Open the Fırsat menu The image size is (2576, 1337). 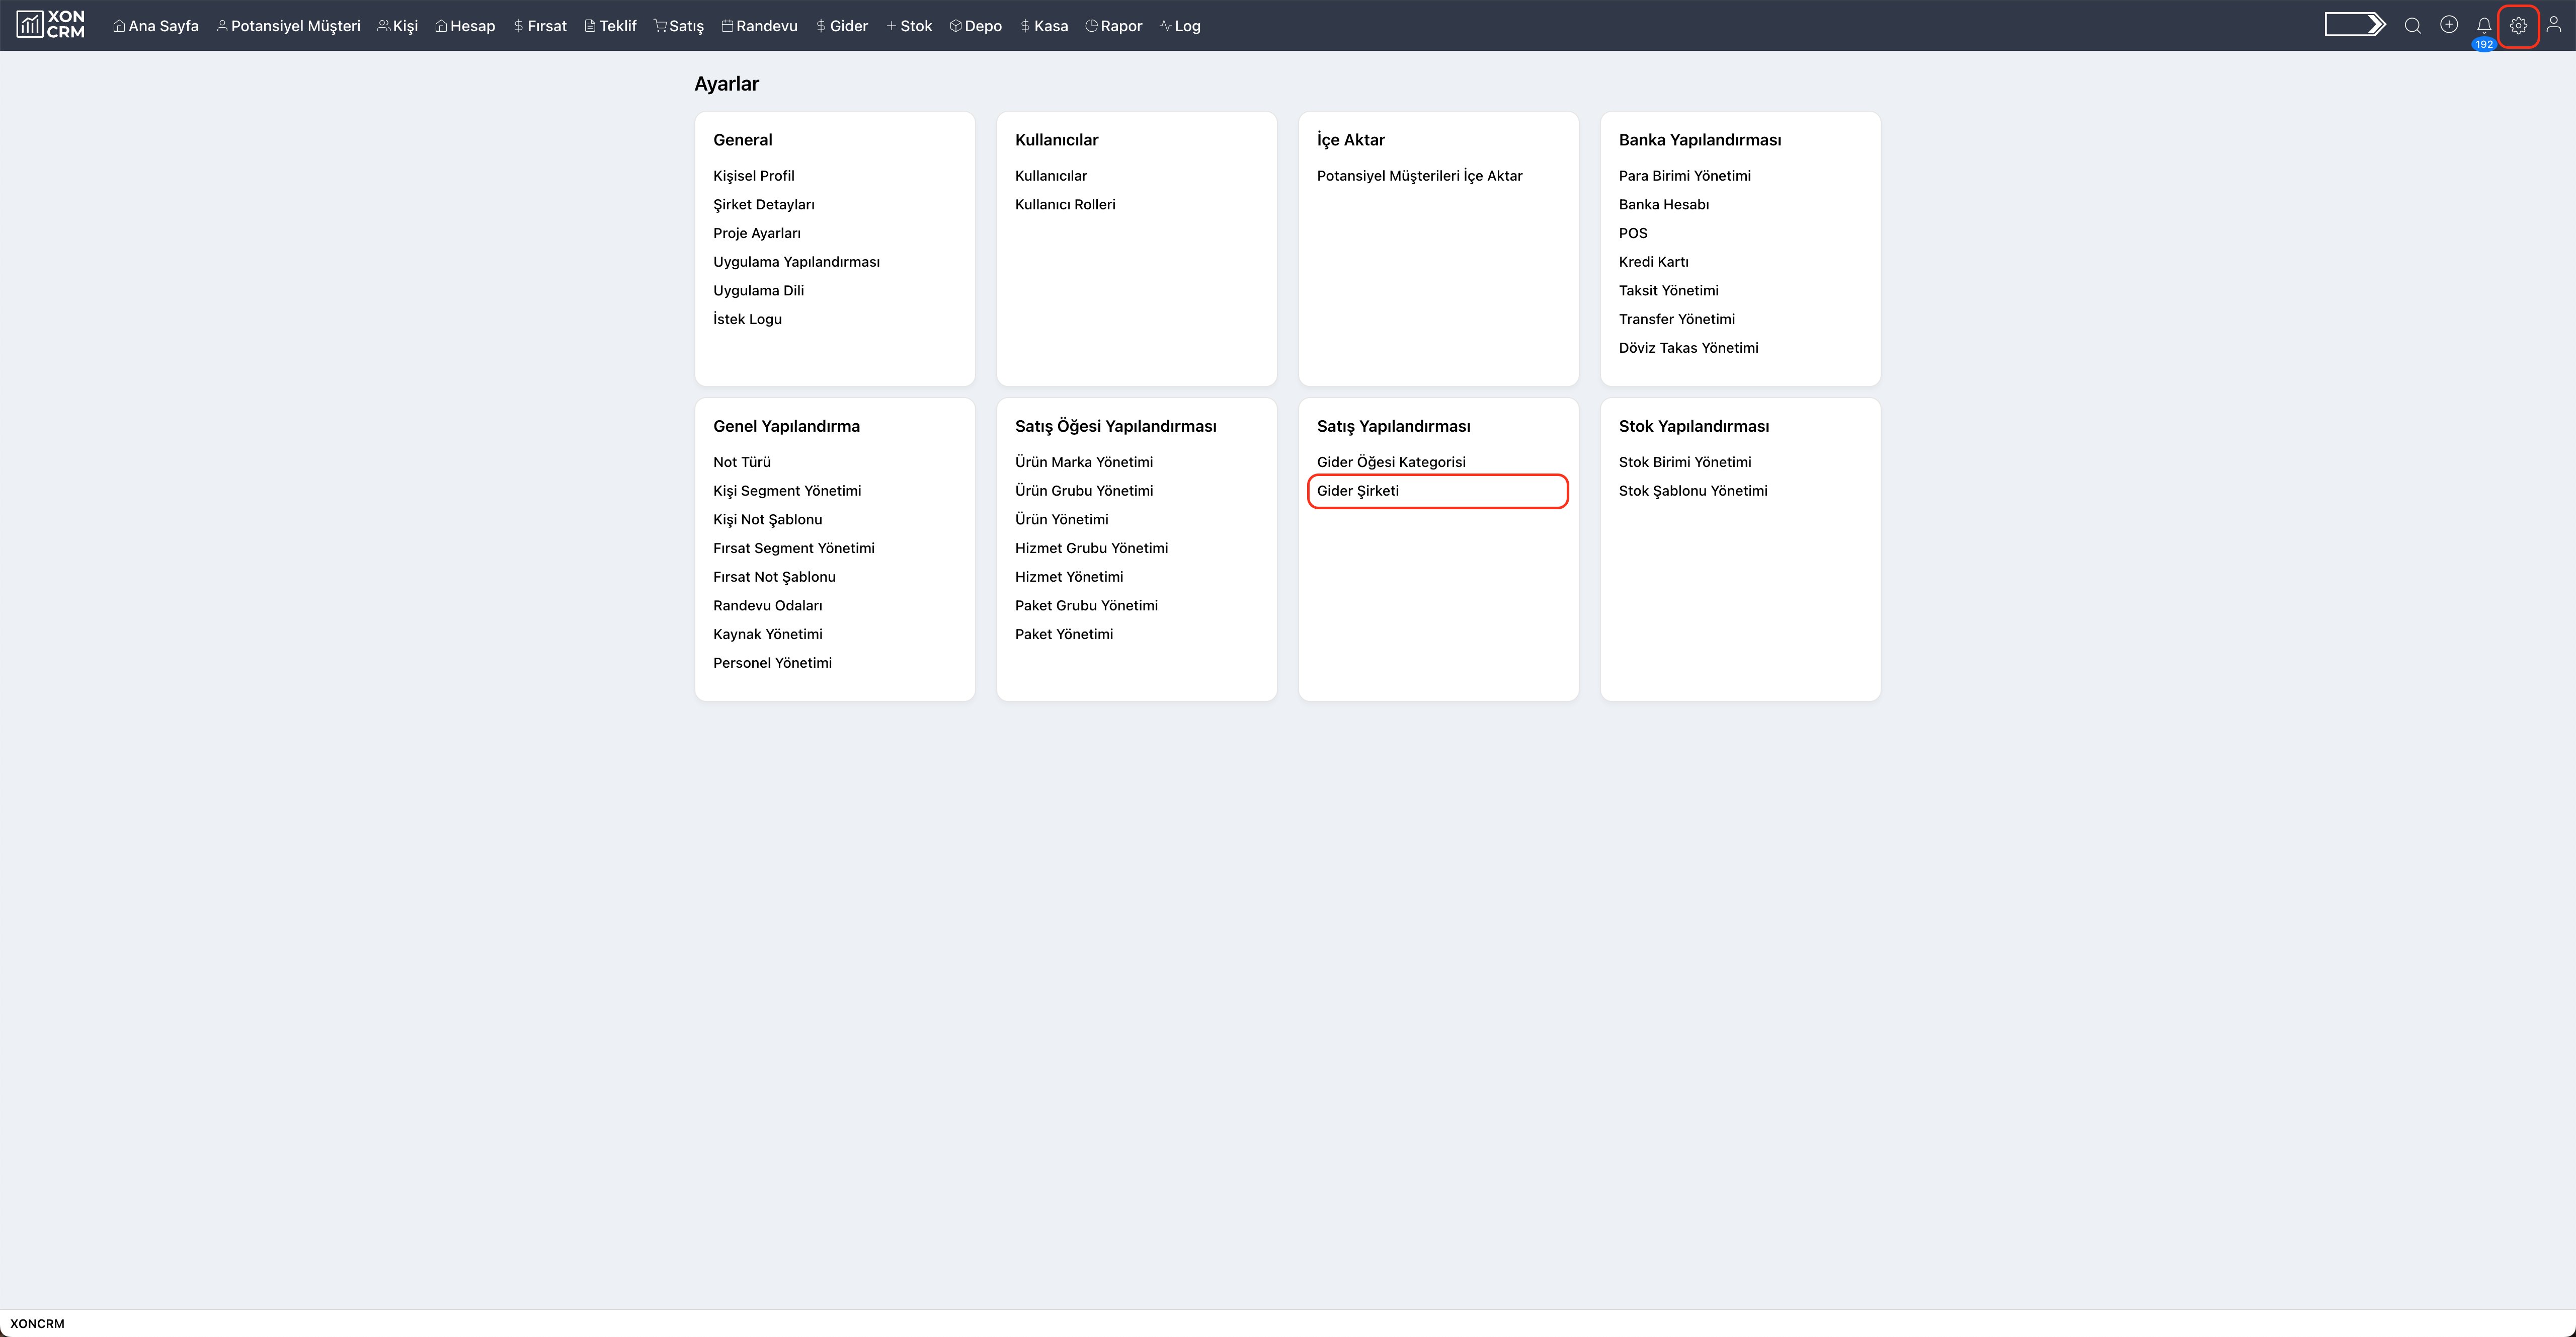pyautogui.click(x=540, y=26)
